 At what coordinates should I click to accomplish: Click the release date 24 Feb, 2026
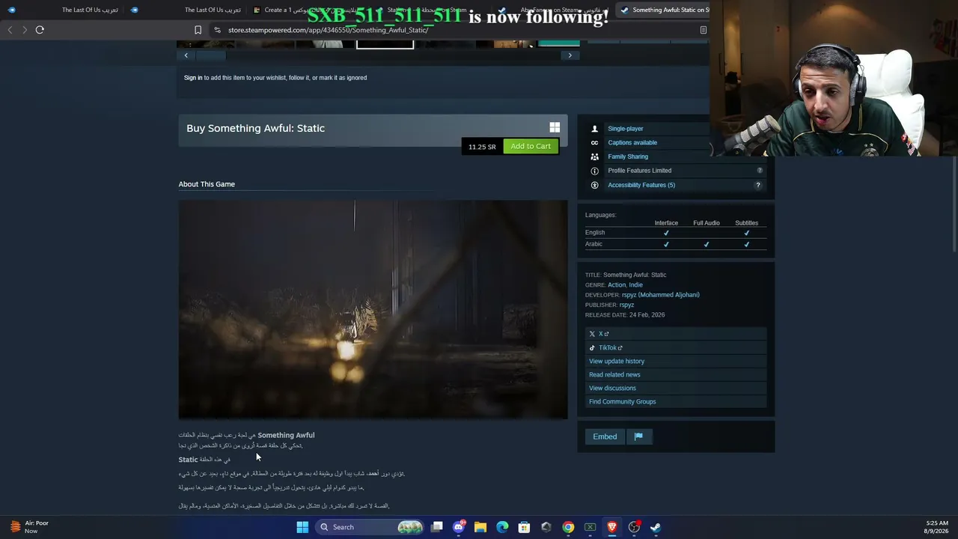pos(647,315)
